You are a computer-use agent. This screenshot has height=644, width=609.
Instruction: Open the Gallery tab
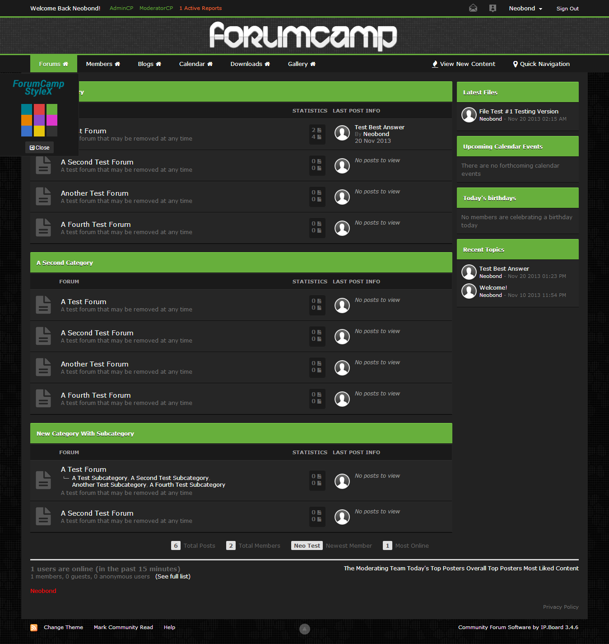click(x=302, y=64)
